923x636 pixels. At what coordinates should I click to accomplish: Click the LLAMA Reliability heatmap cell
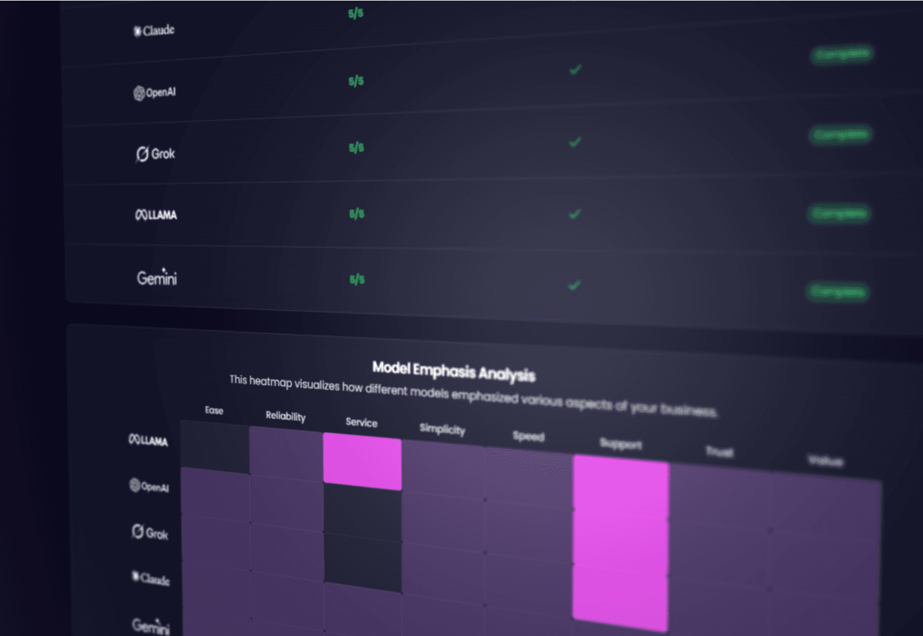[286, 454]
